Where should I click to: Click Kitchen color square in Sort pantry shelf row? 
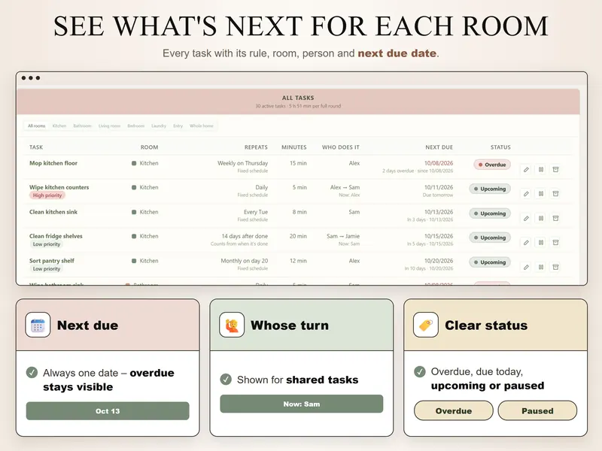pos(134,261)
